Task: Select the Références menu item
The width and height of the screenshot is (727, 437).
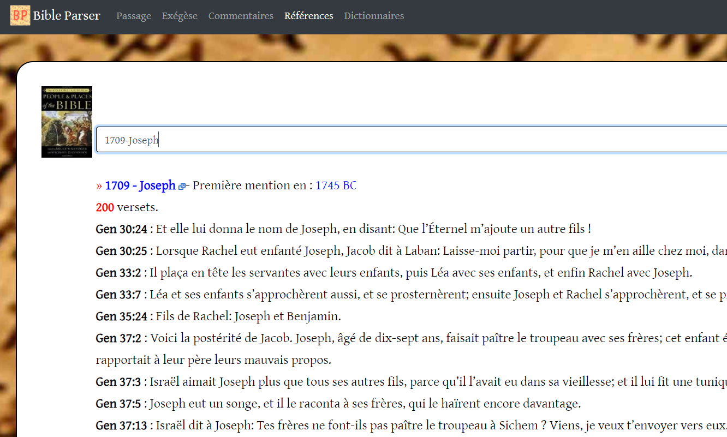Action: click(308, 16)
